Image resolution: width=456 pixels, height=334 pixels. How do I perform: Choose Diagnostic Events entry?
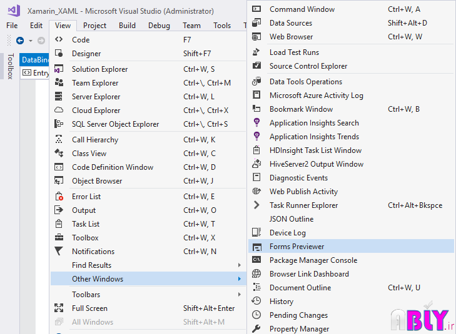[x=351, y=177]
